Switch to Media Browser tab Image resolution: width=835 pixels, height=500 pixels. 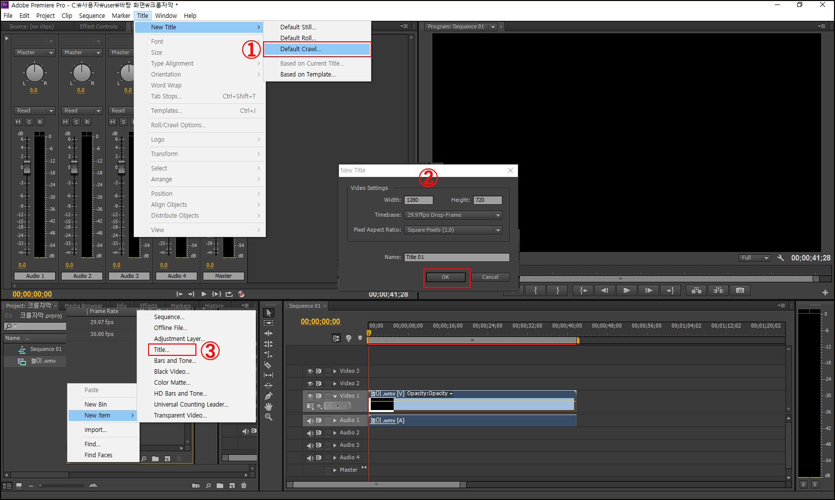83,306
